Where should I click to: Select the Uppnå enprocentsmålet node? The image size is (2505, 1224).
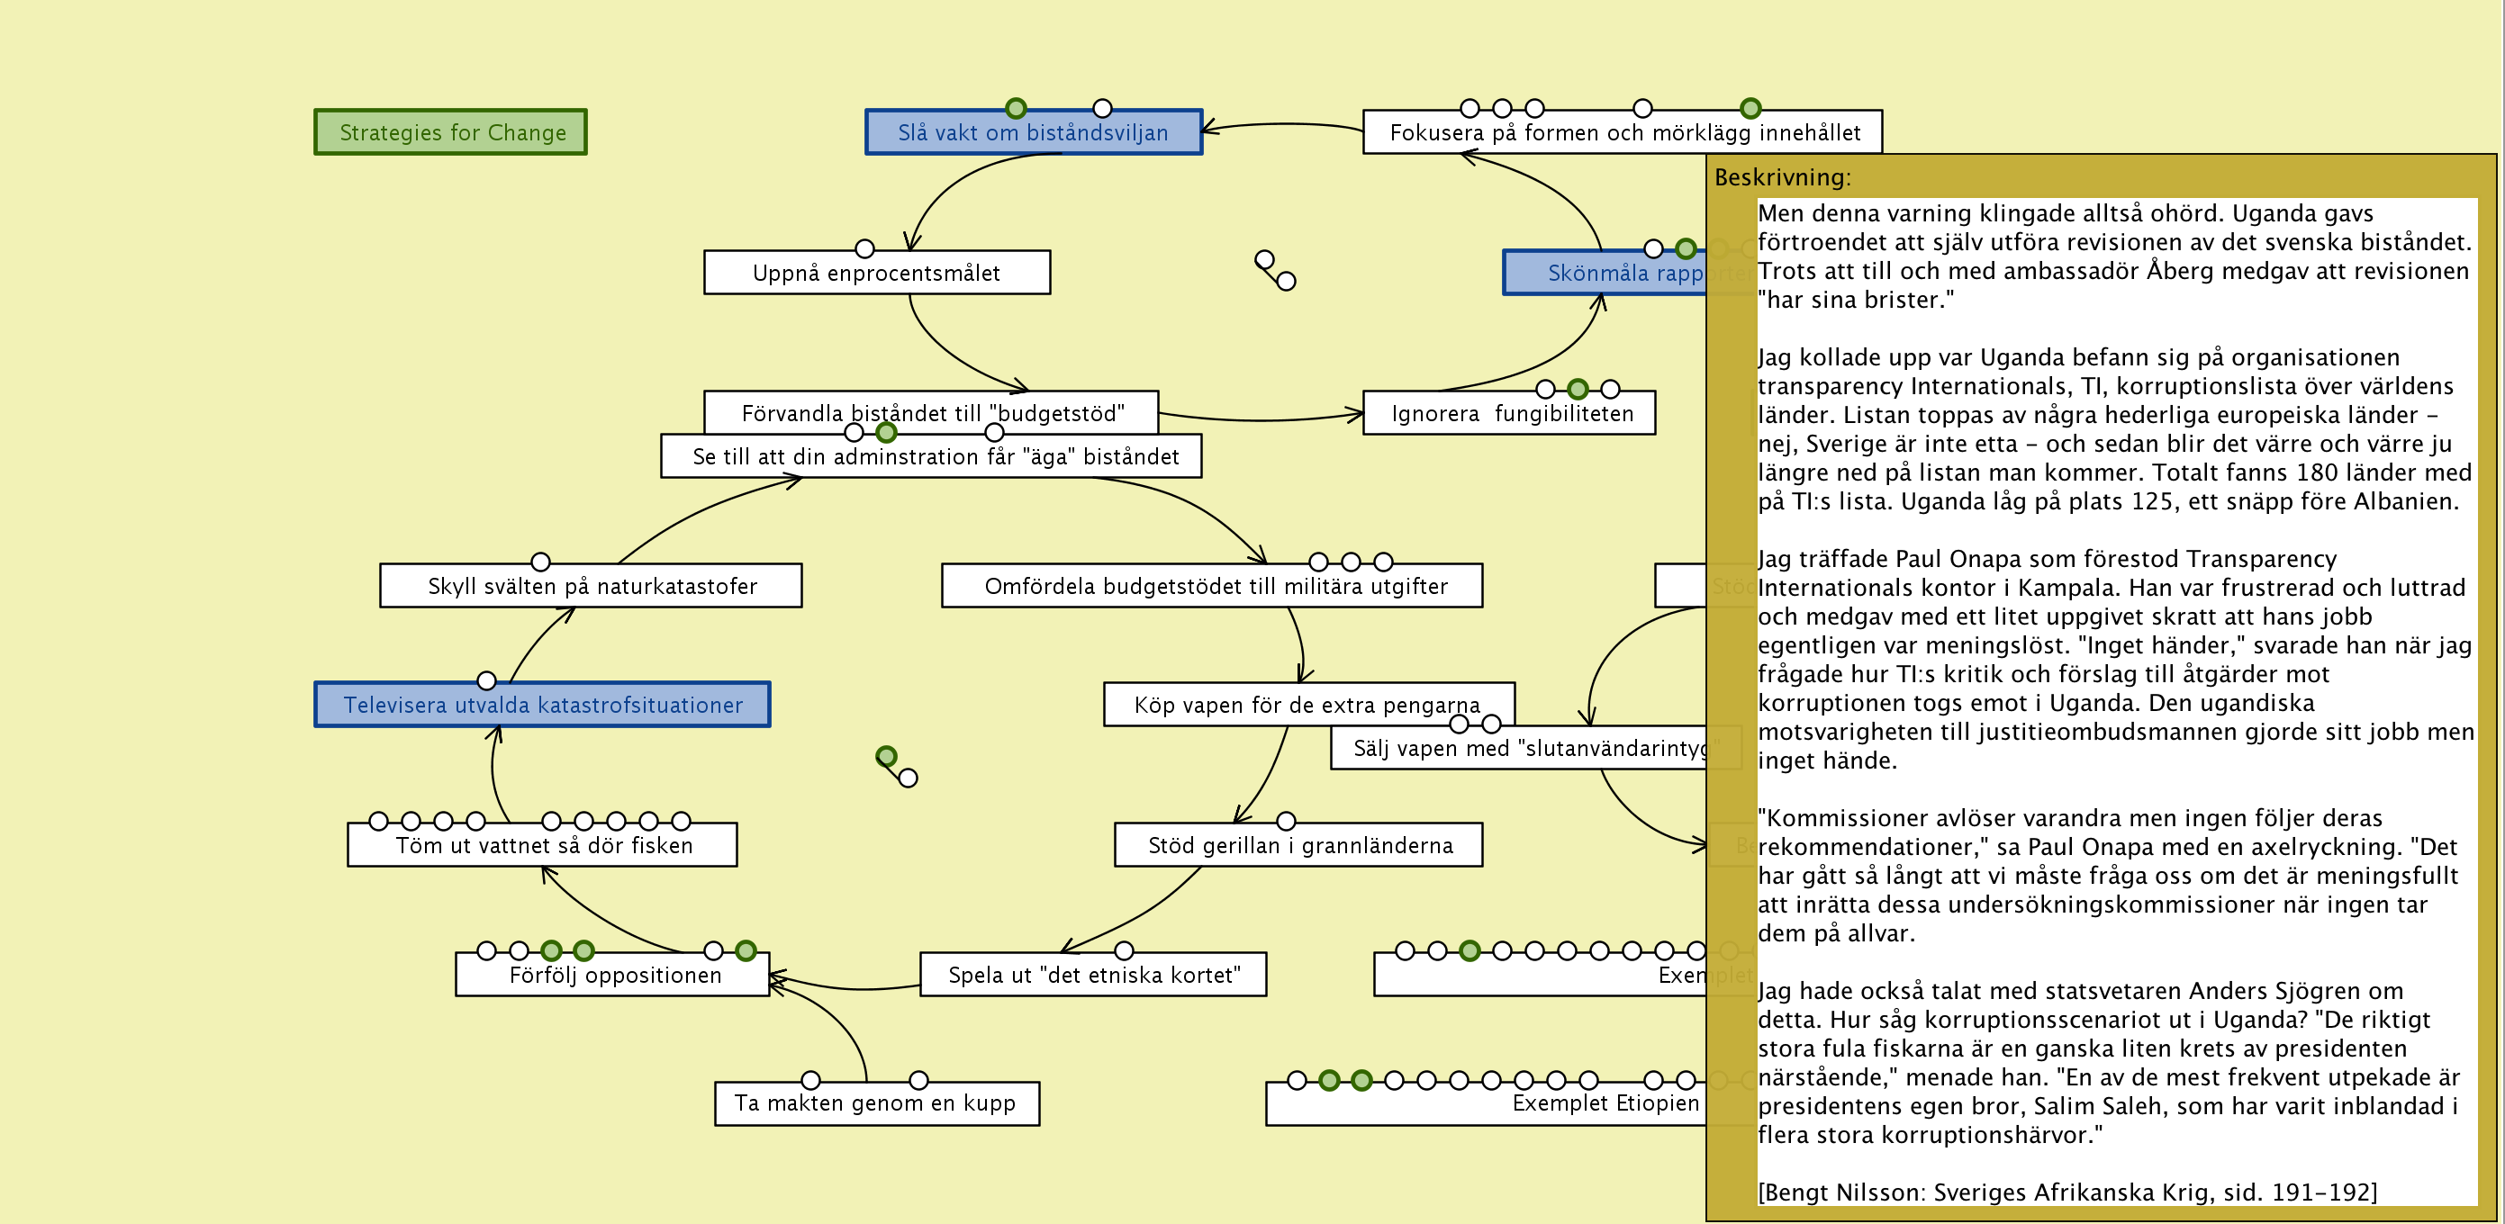(876, 274)
